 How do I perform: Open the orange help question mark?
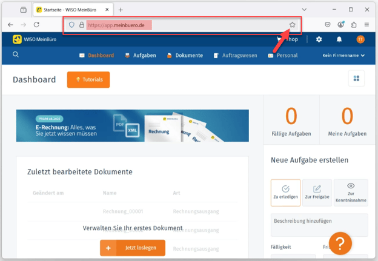point(340,243)
